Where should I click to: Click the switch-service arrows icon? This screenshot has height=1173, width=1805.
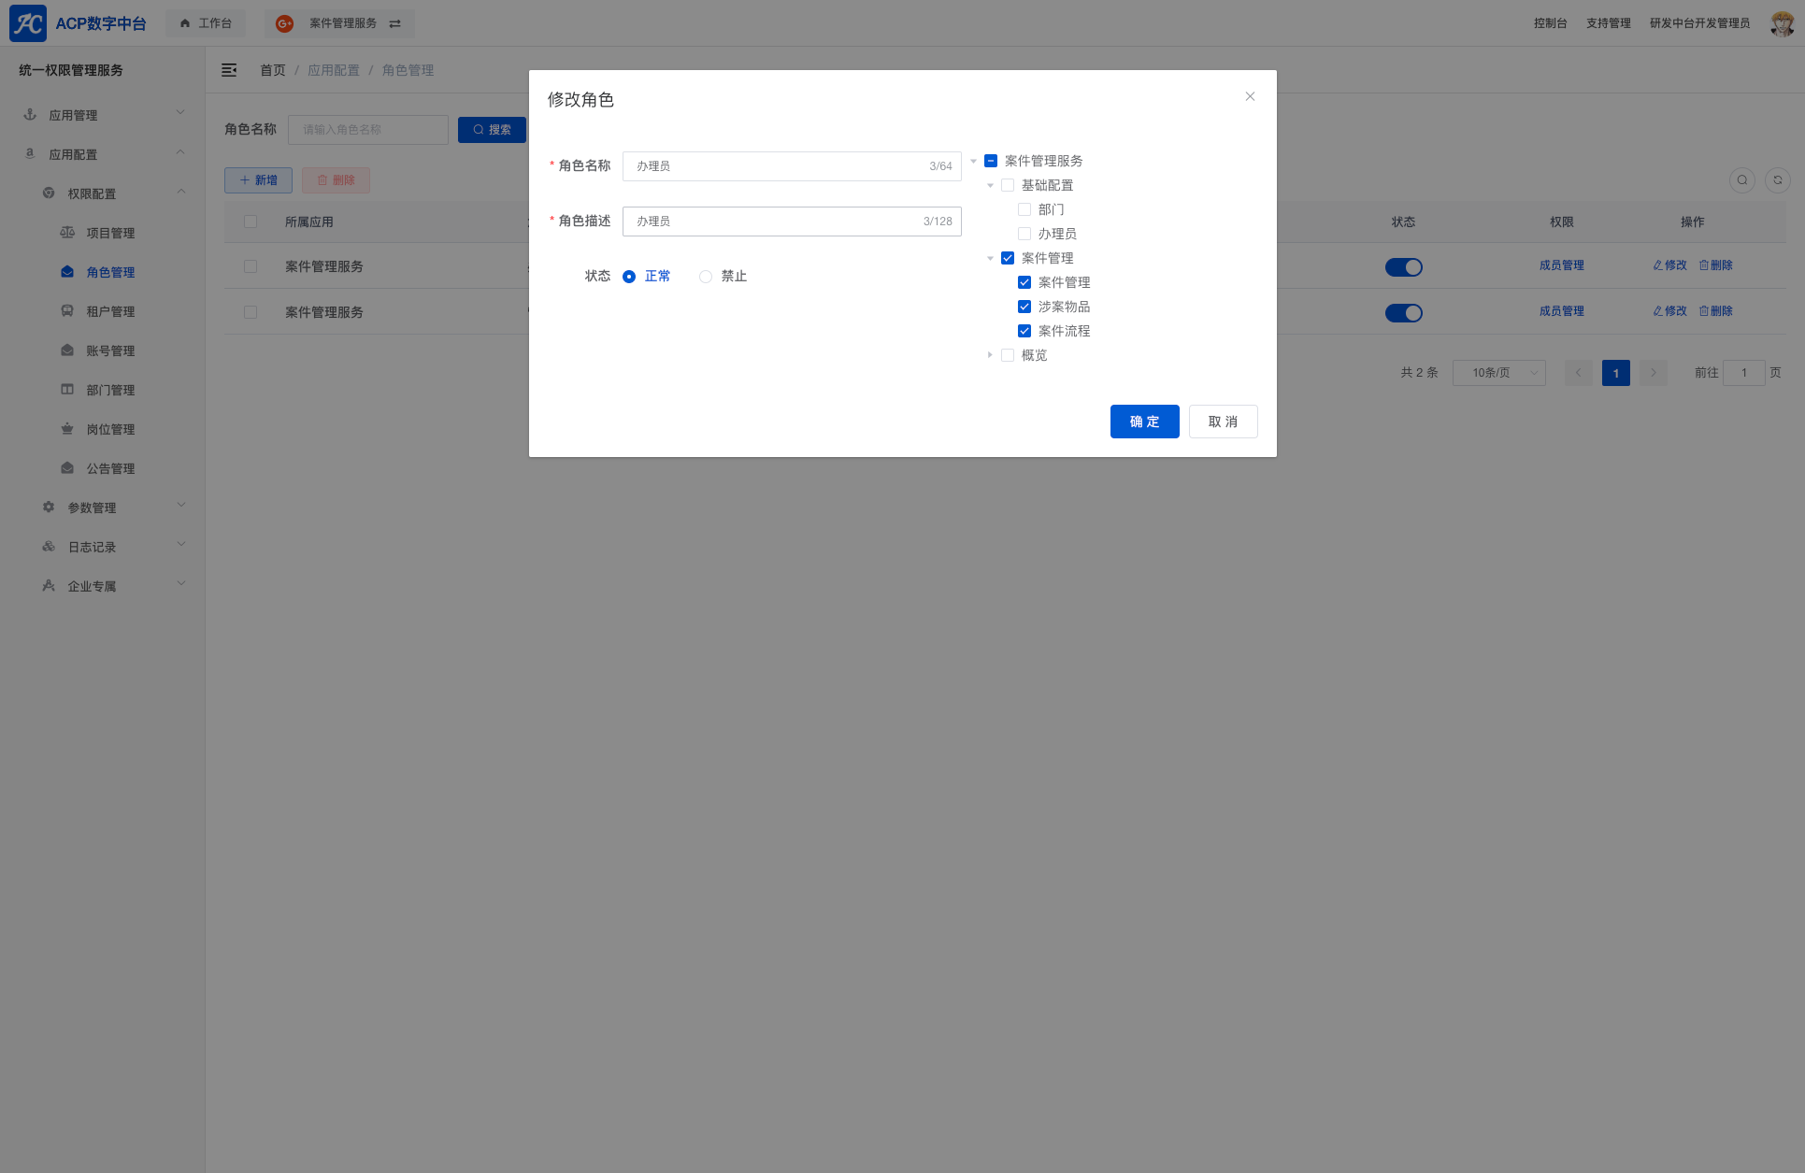pos(395,23)
